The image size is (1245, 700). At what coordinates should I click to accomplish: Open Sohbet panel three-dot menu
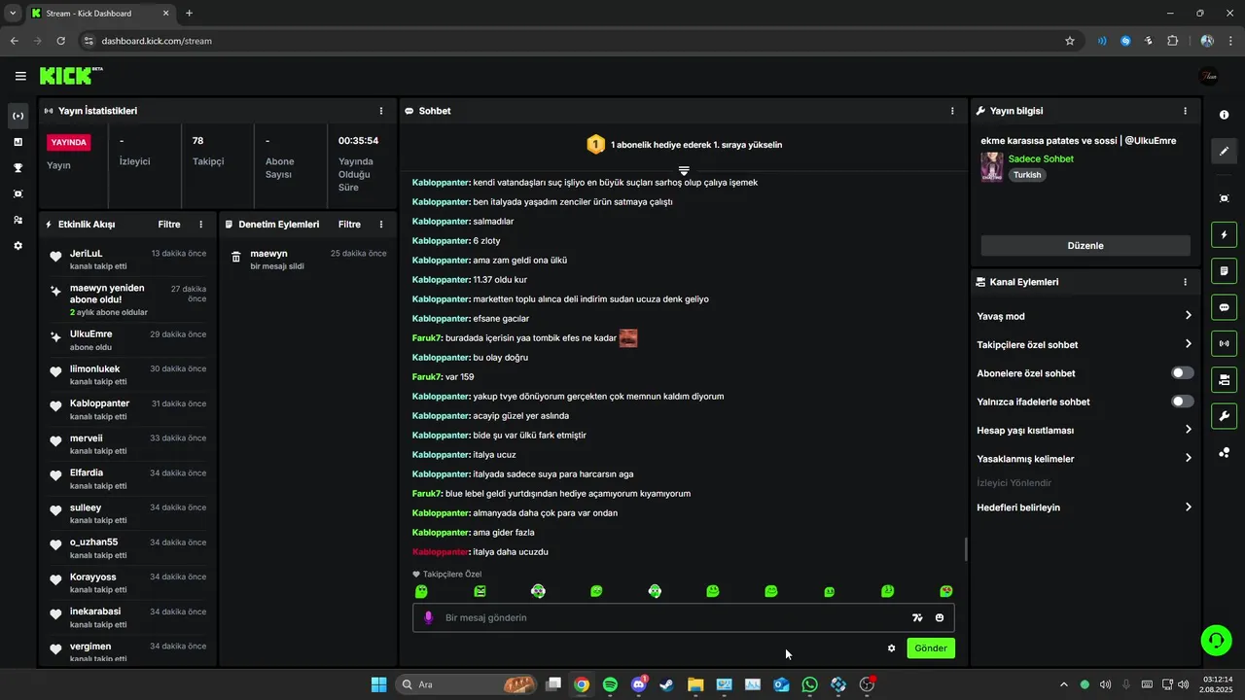coord(952,111)
